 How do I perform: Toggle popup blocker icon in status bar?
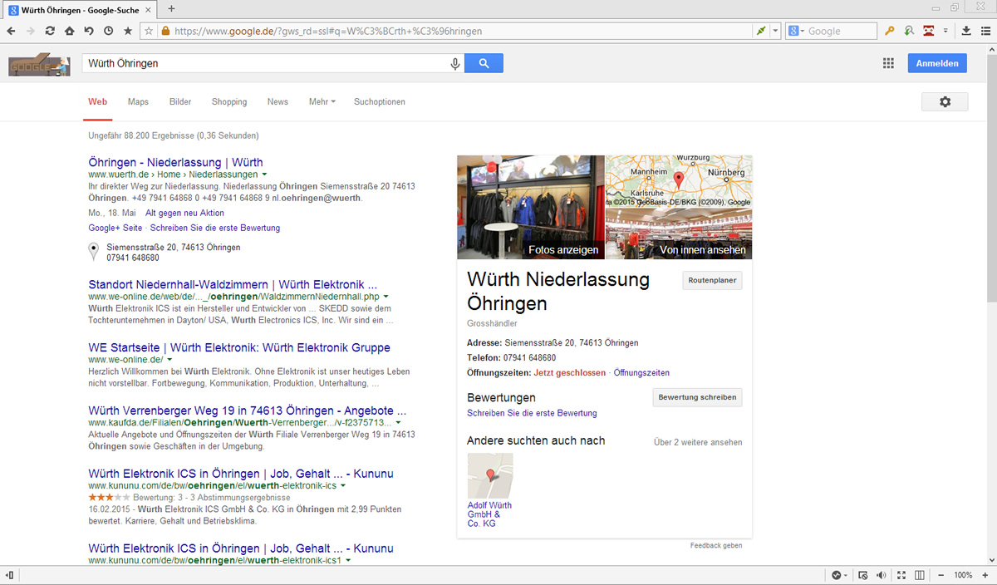click(862, 575)
